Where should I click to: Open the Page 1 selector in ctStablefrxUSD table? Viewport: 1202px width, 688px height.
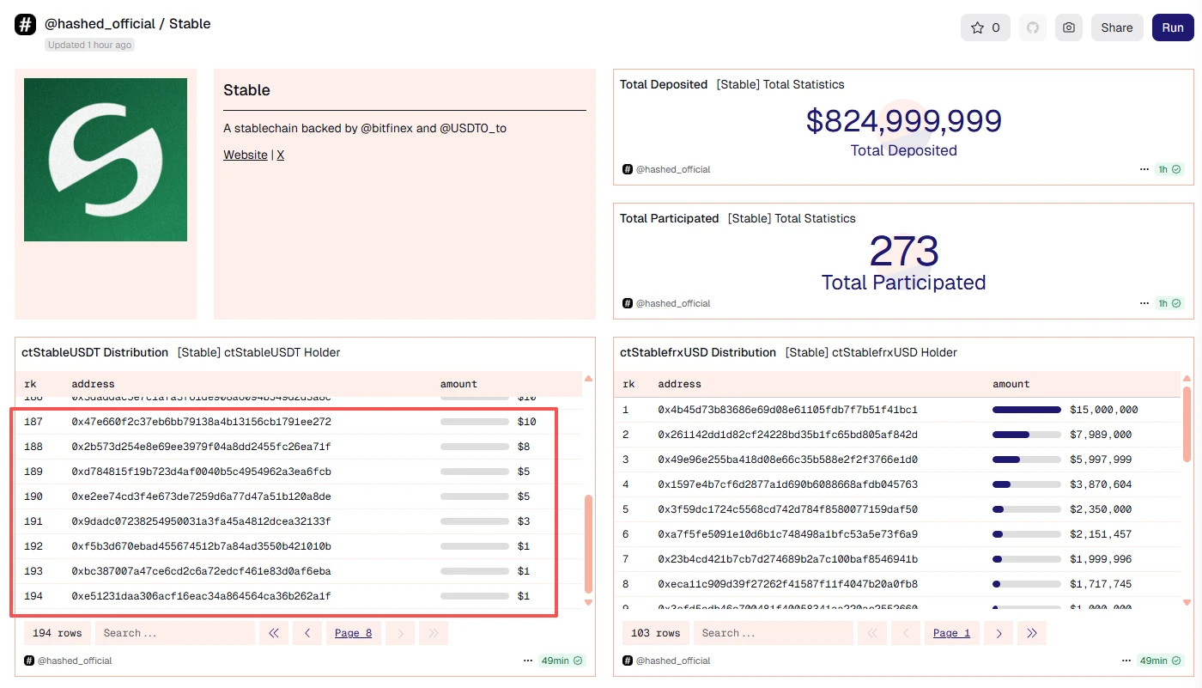coord(951,633)
